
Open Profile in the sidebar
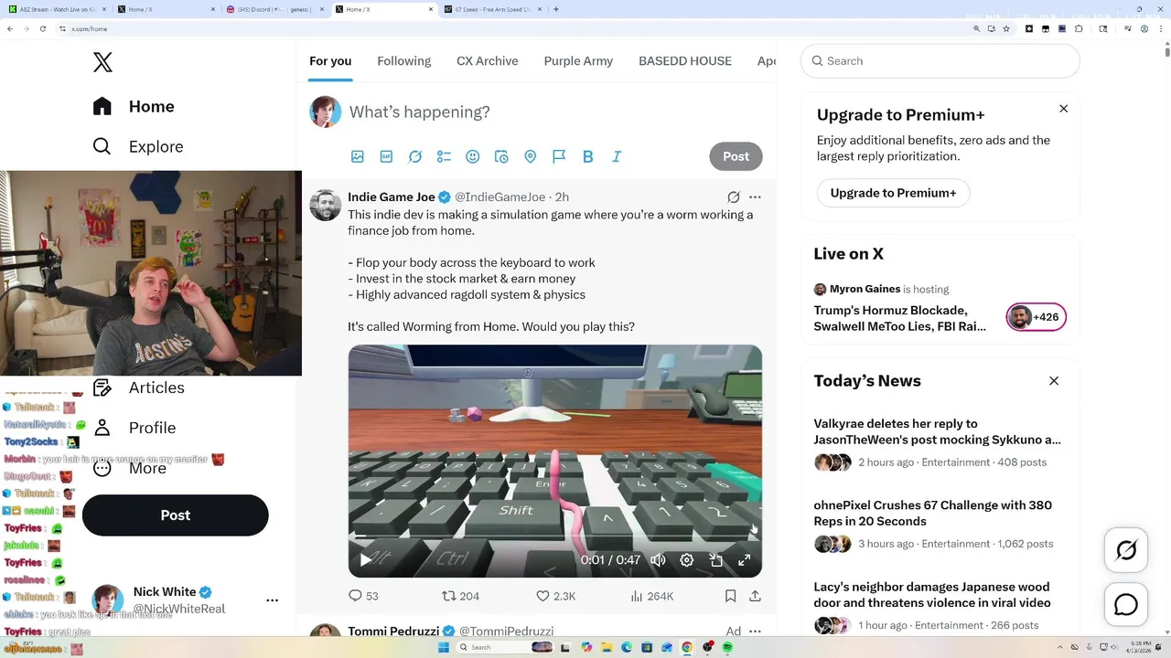click(x=134, y=428)
